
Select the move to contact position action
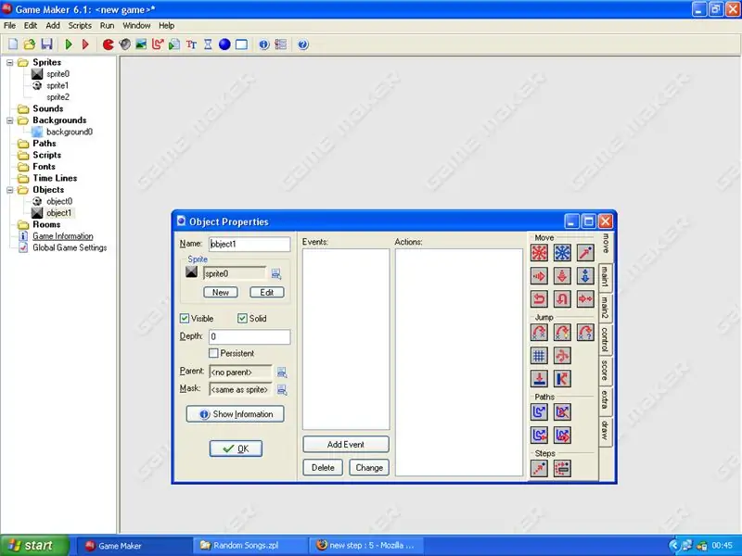pos(539,379)
